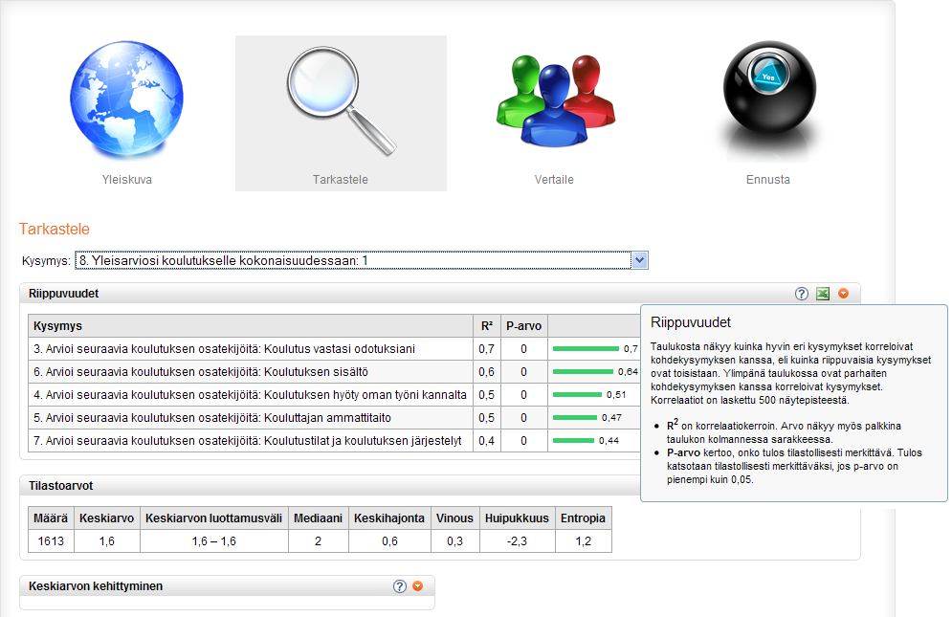Viewport: 952px width, 617px height.
Task: Click the Huipukkuus value -2,3
Action: point(517,541)
